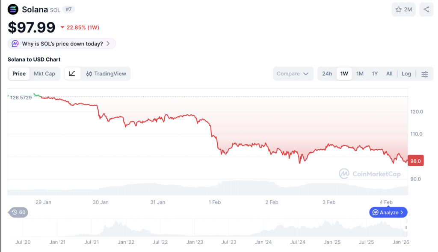Click the red 98.0 current price label

416,161
